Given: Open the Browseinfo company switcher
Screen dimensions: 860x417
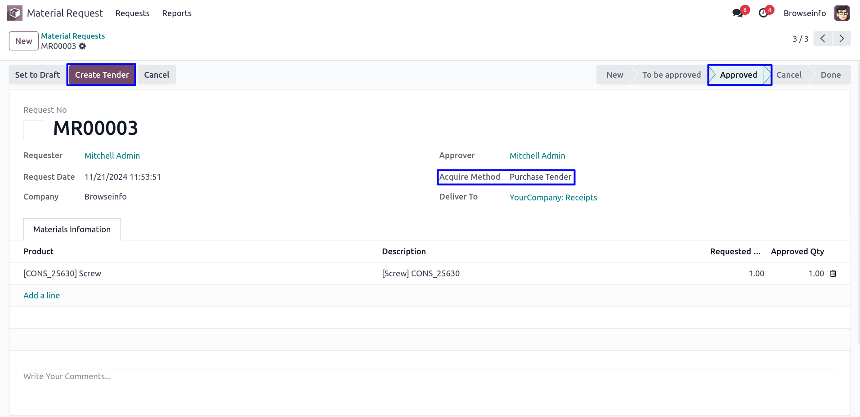Looking at the screenshot, I should pyautogui.click(x=804, y=13).
